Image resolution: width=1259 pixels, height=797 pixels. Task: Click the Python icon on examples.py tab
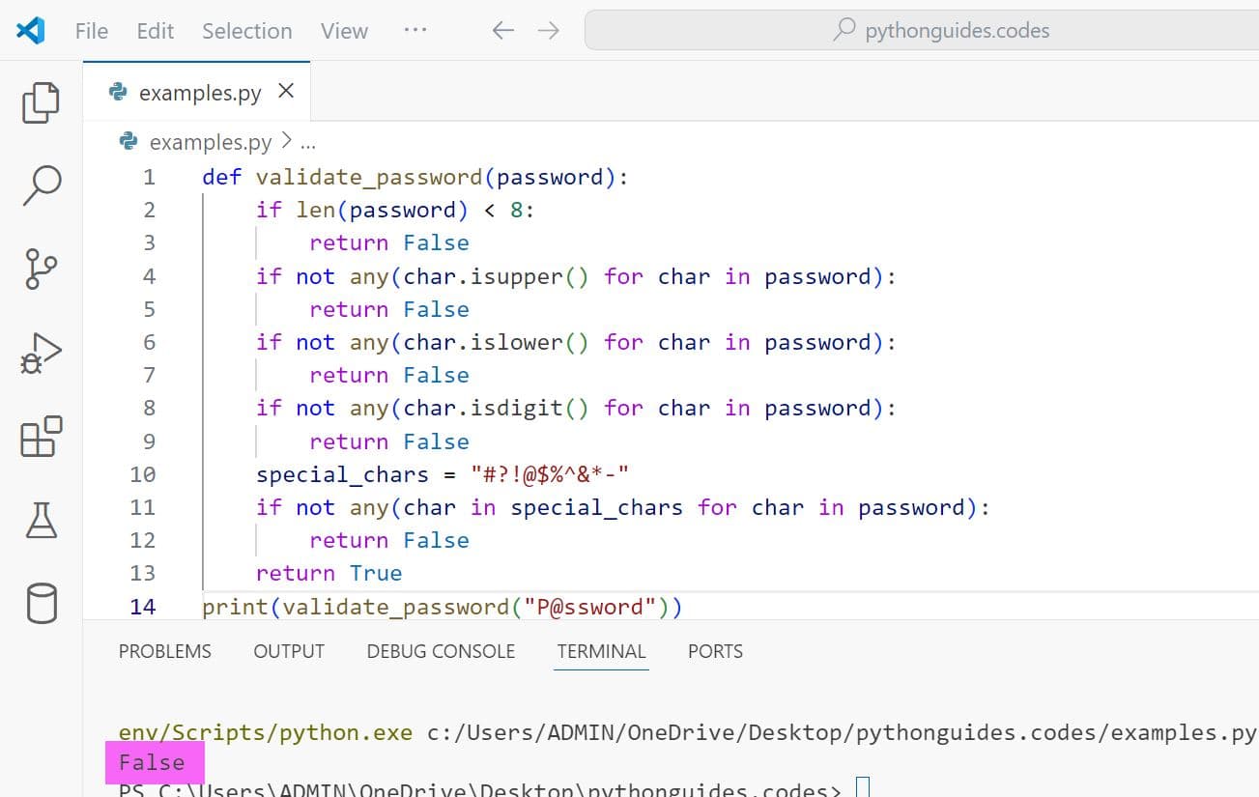[x=119, y=92]
